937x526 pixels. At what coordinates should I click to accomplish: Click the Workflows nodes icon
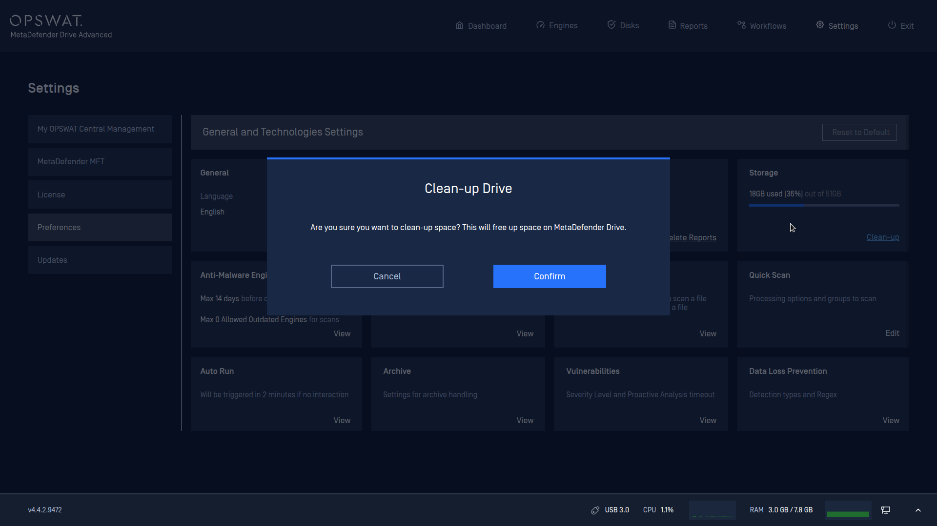[741, 25]
